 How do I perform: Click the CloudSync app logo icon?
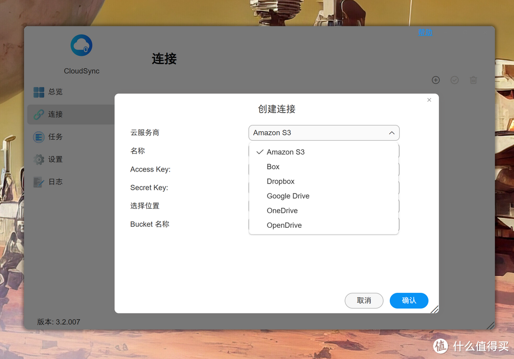pos(81,46)
